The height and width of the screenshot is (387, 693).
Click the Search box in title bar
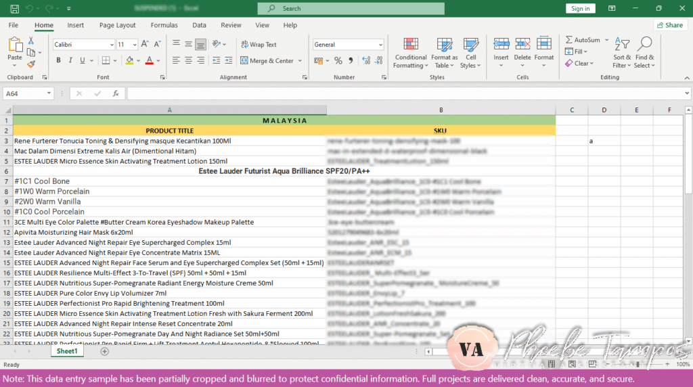351,8
